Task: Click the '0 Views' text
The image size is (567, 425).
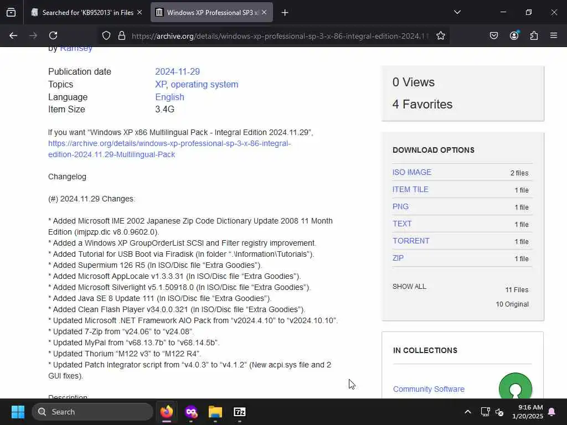Action: click(x=413, y=82)
